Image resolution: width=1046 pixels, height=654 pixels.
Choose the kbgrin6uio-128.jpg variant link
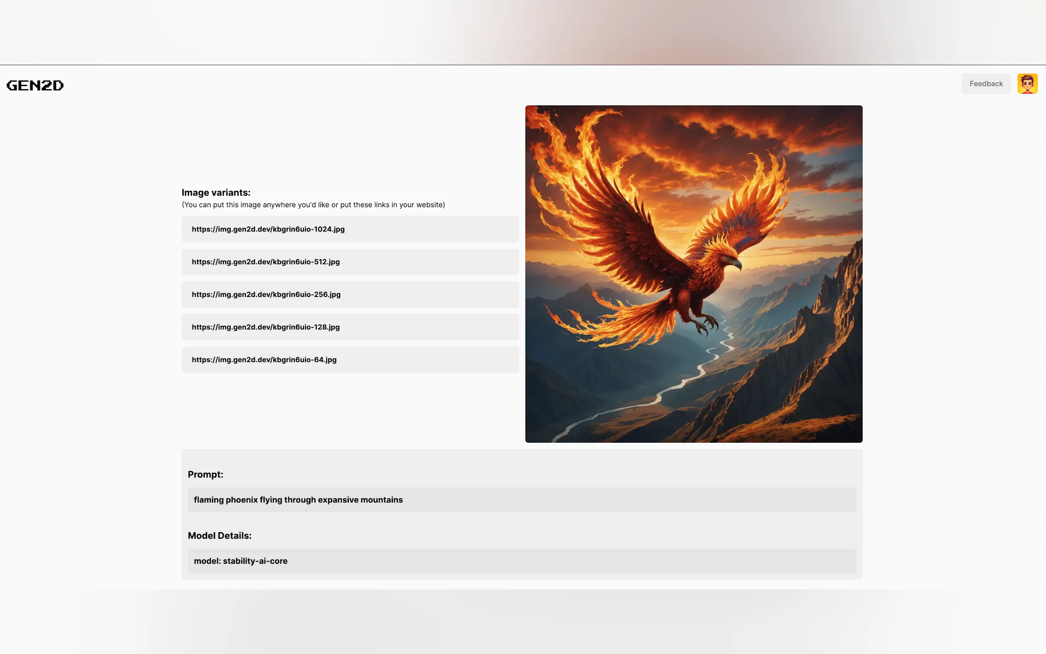(x=266, y=327)
